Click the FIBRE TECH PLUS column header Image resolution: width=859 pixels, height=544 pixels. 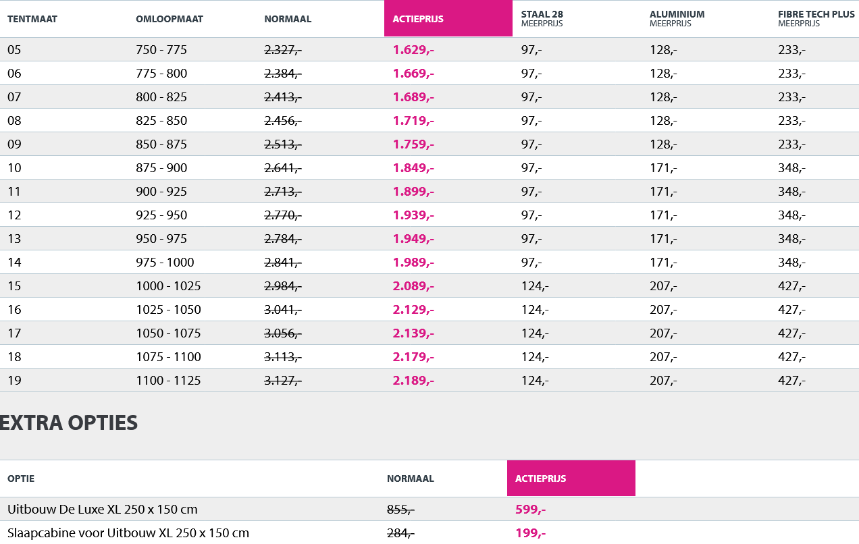816,14
